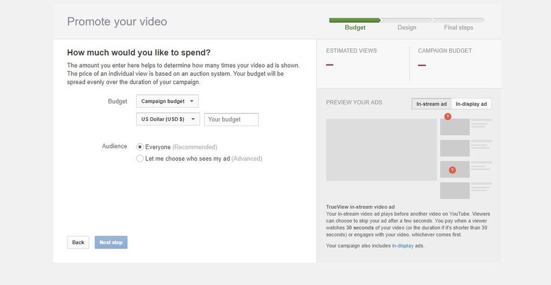Viewport: 551px width, 285px height.
Task: Click the TrueView in-stream video ad heading
Action: [x=360, y=207]
